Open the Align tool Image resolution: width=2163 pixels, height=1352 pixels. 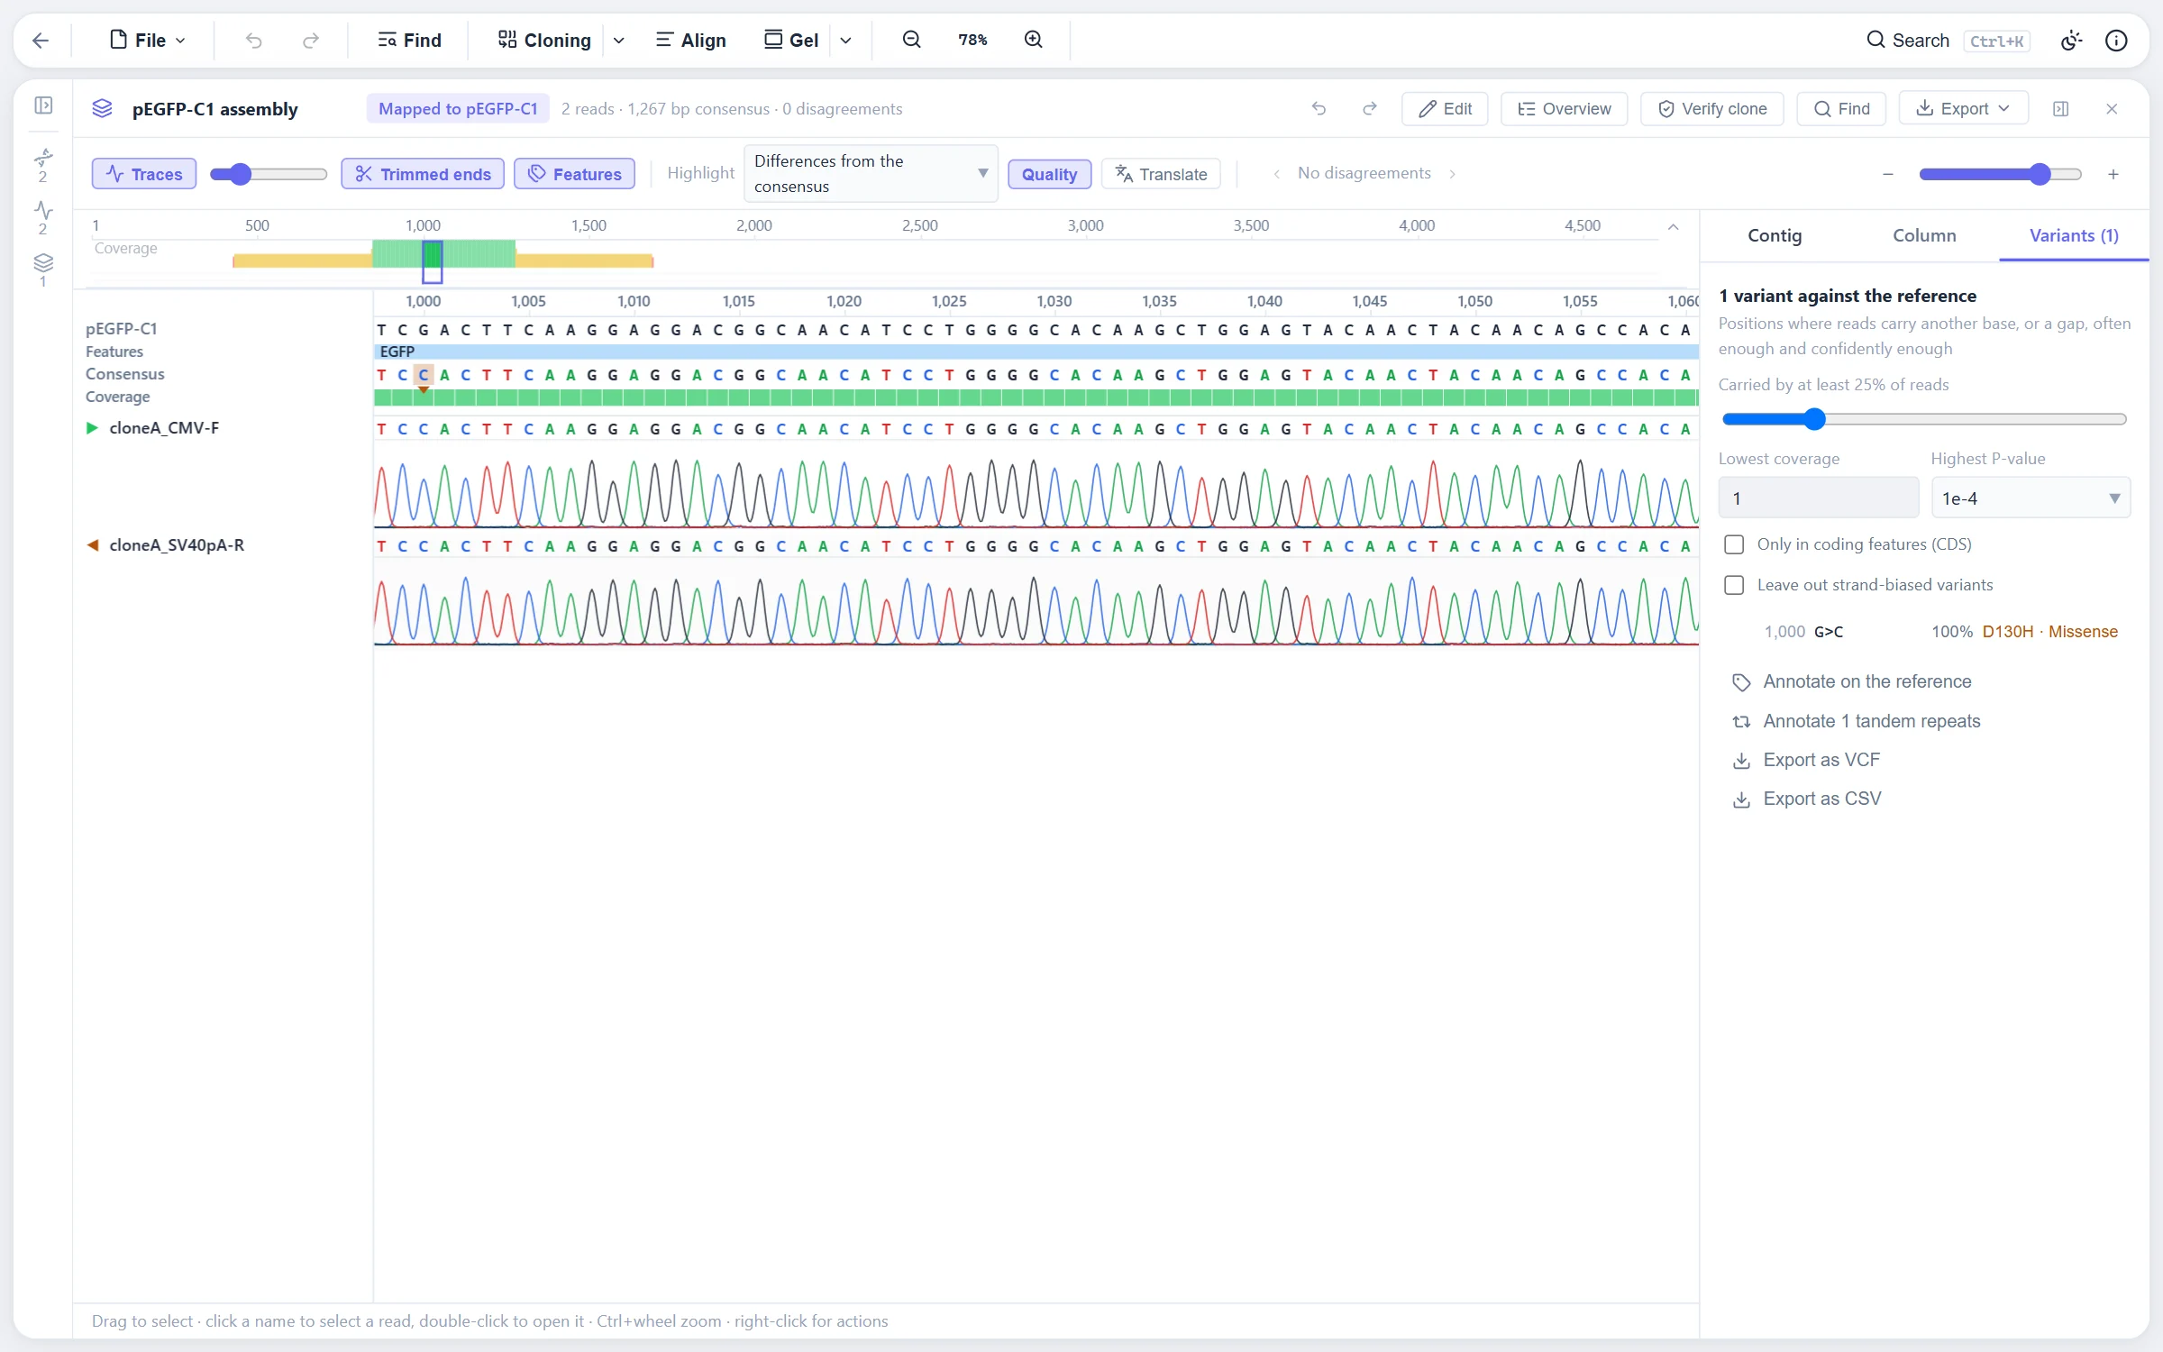690,40
